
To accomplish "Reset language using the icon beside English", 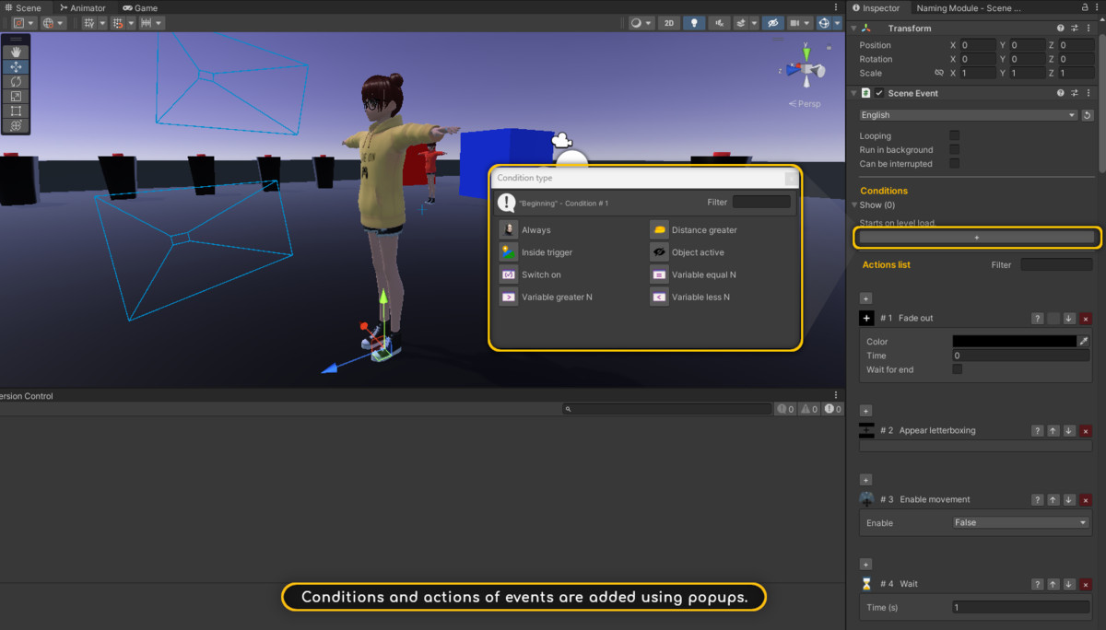I will [x=1087, y=115].
